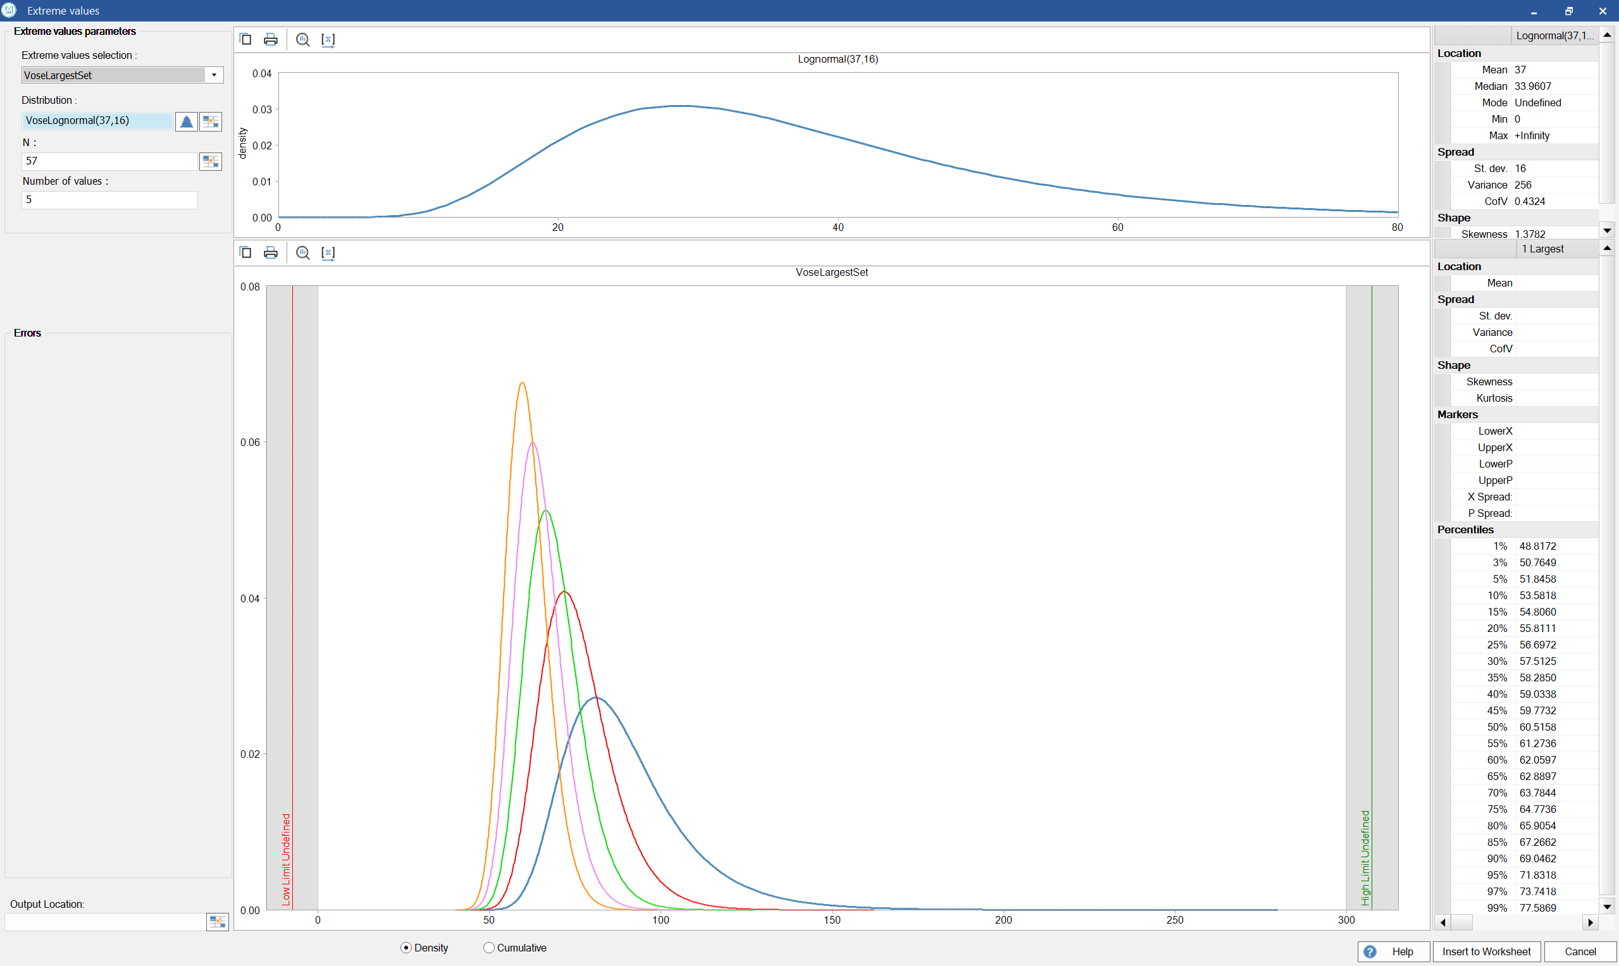Print the VoseLargestSet chart
The image size is (1619, 966).
tap(271, 252)
